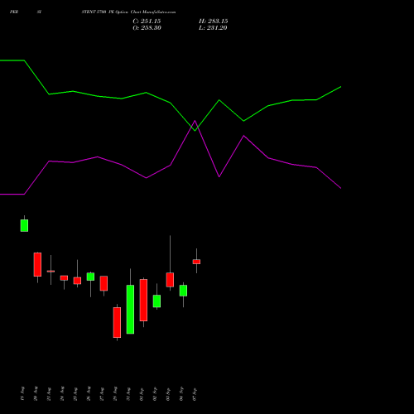This screenshot has width=414, height=414.
Task: Click the open value O: 258.30
Action: [x=147, y=28]
